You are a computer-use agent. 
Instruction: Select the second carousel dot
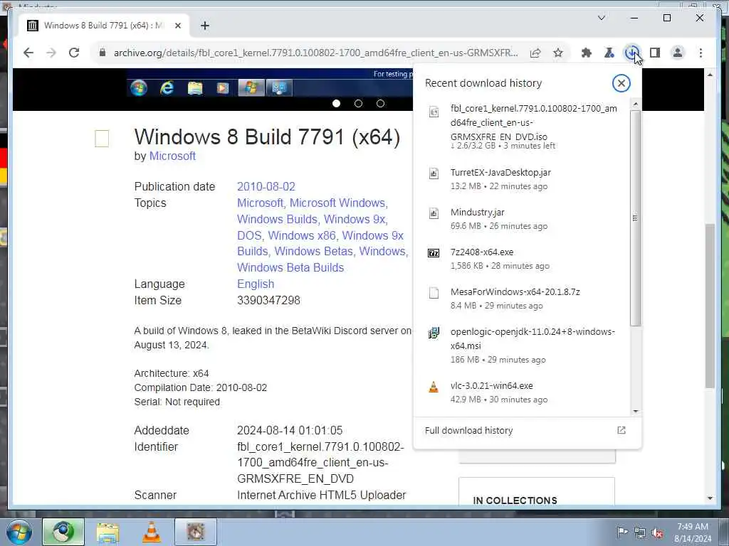(x=358, y=104)
